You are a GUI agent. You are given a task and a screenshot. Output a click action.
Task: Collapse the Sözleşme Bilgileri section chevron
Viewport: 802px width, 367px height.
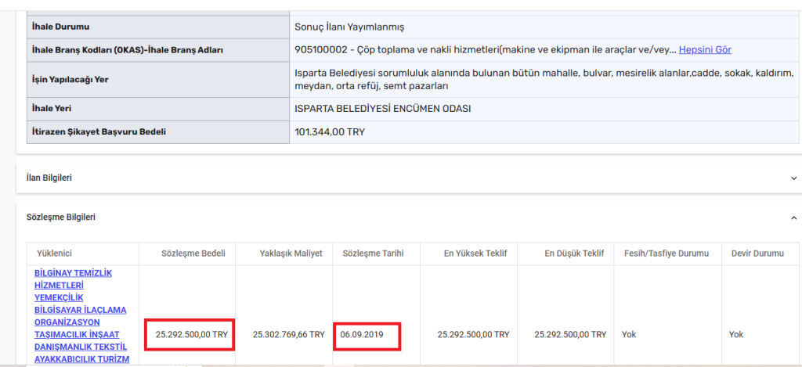point(794,218)
